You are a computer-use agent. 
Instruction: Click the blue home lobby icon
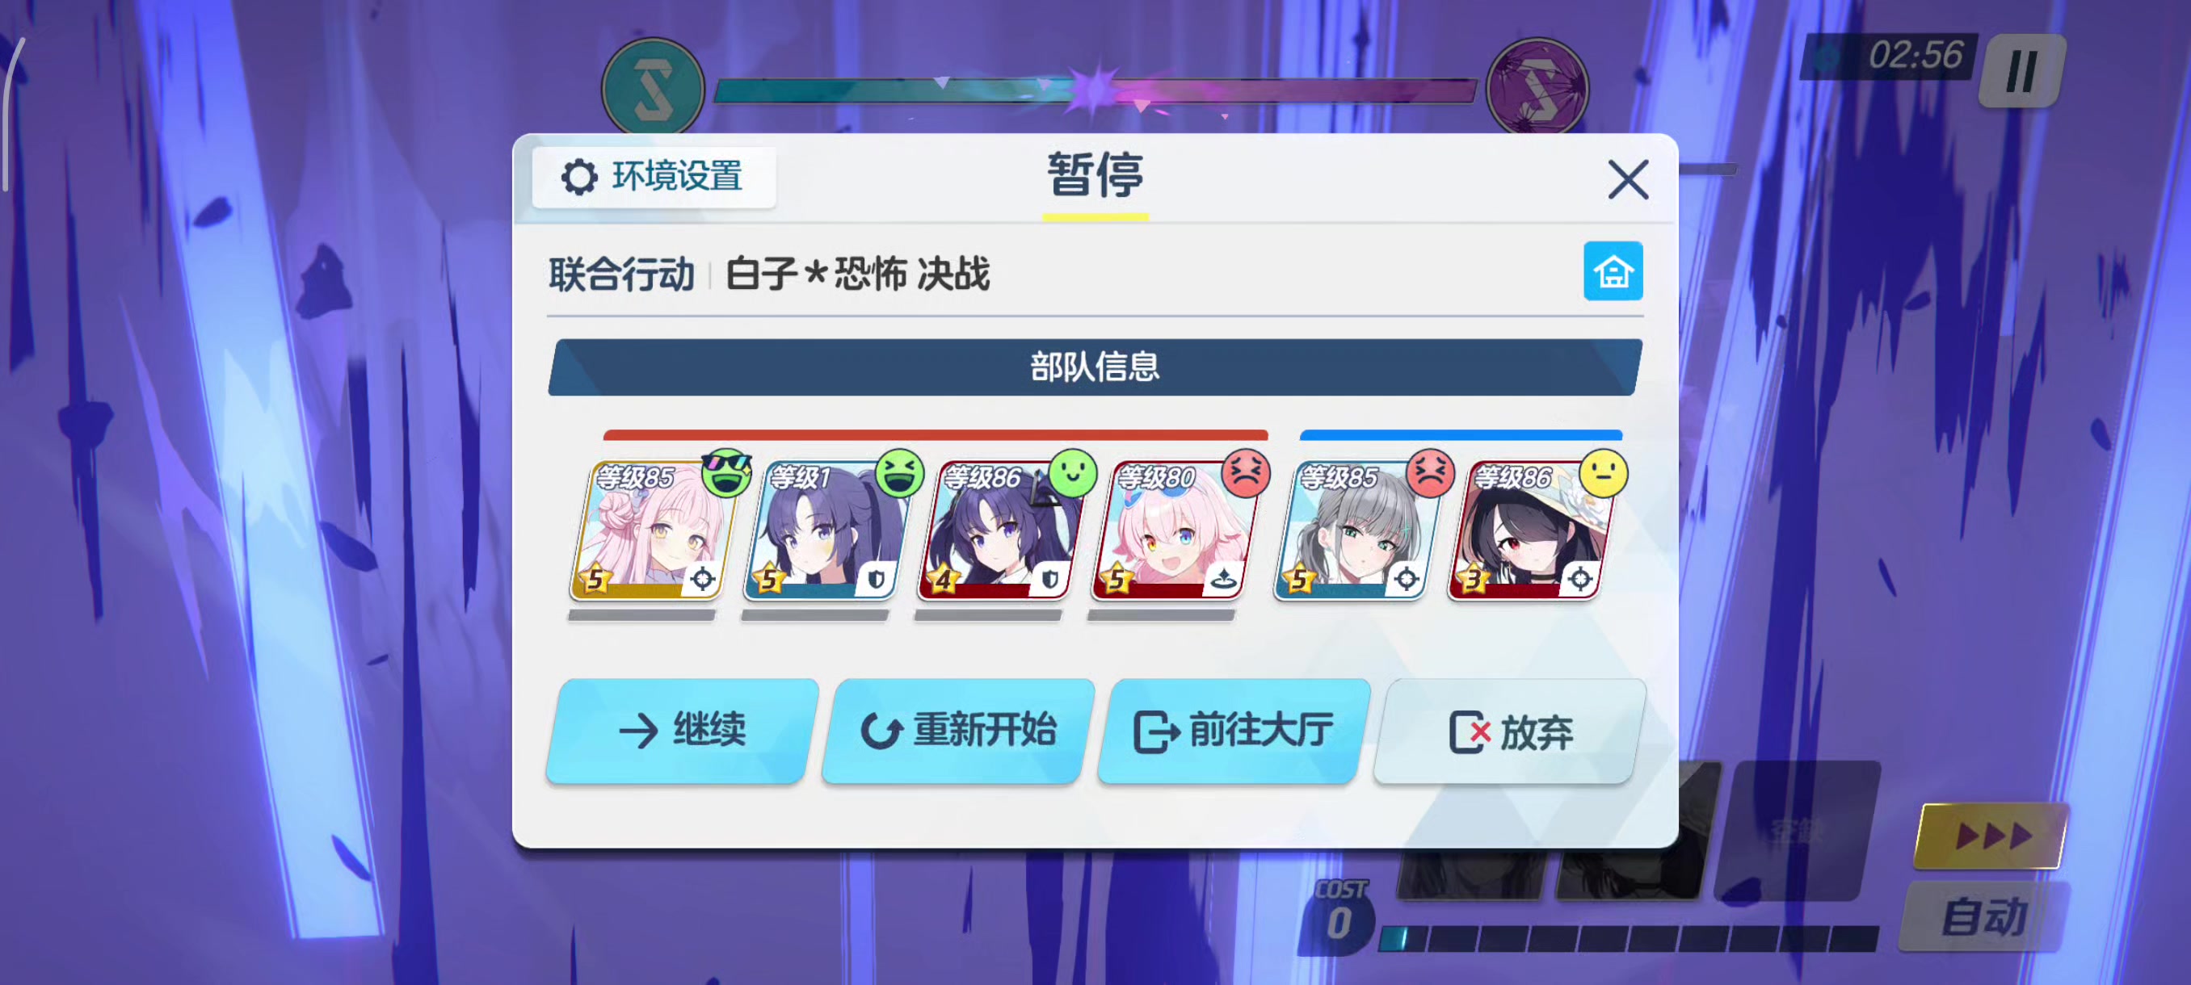point(1613,271)
